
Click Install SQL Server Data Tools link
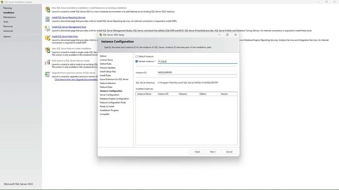pyautogui.click(x=65, y=36)
